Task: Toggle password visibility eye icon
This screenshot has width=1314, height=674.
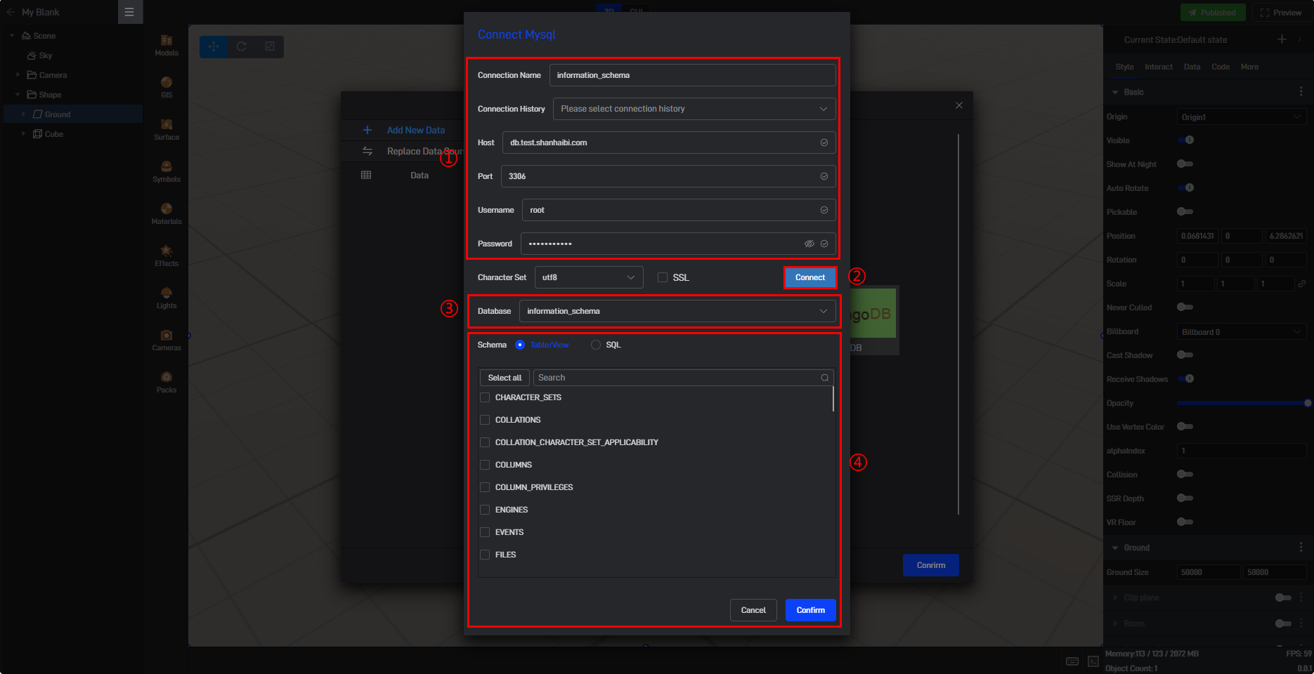Action: [809, 244]
